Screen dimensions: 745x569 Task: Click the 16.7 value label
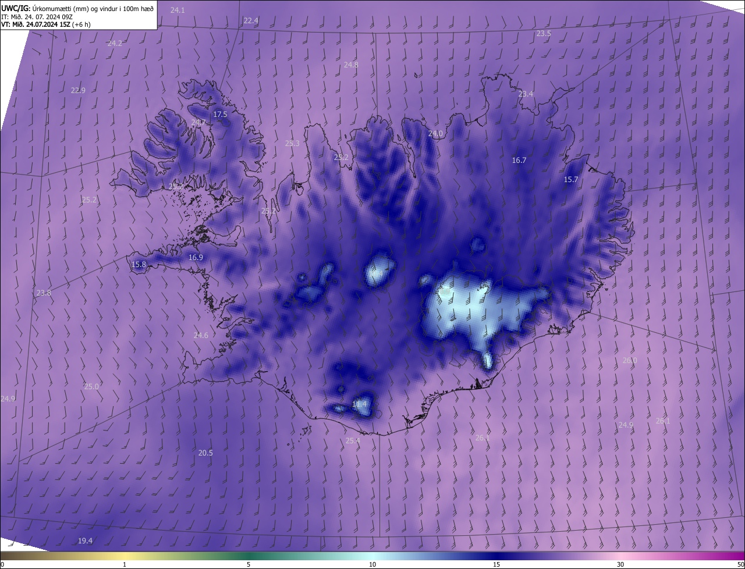click(519, 160)
